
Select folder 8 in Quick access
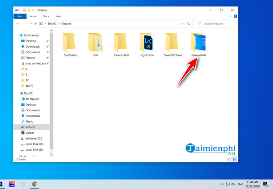point(26,69)
